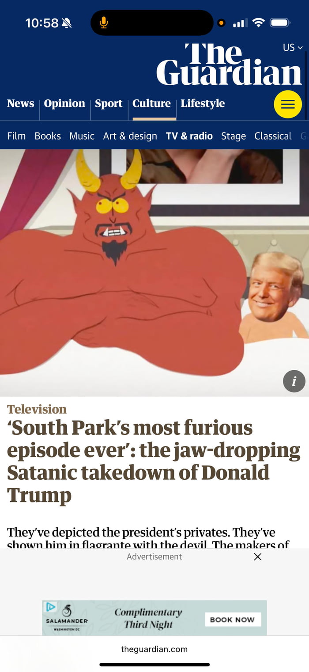Open the Lifestyle section
309x672 pixels.
pyautogui.click(x=203, y=104)
